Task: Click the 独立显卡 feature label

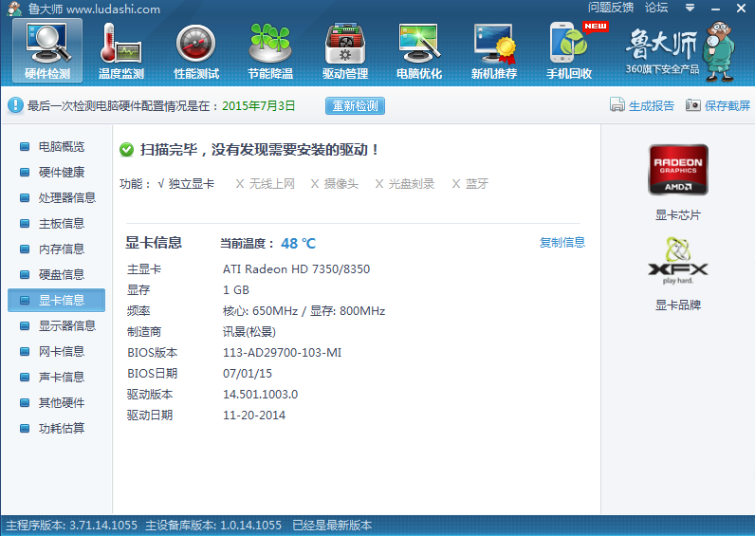Action: click(x=192, y=183)
